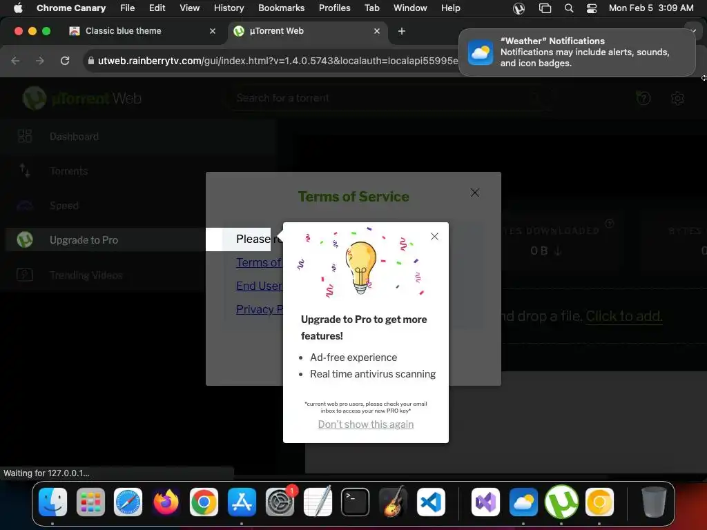Click the Weather Notifications banner
Viewport: 707px width, 530px height.
click(x=577, y=52)
